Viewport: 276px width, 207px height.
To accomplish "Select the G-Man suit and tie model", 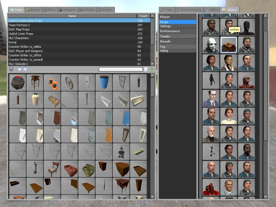I will coord(211,98).
